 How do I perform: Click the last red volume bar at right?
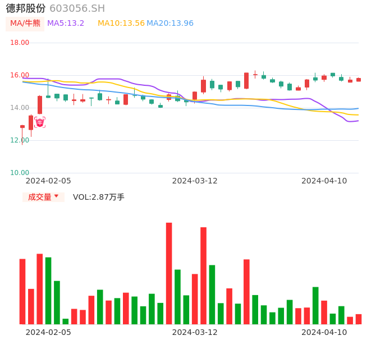coord(359,319)
